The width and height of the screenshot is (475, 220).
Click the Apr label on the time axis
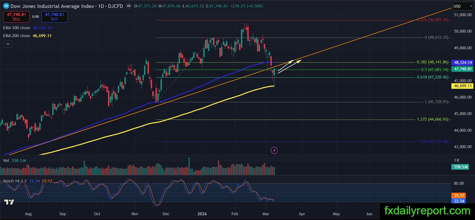(x=302, y=214)
